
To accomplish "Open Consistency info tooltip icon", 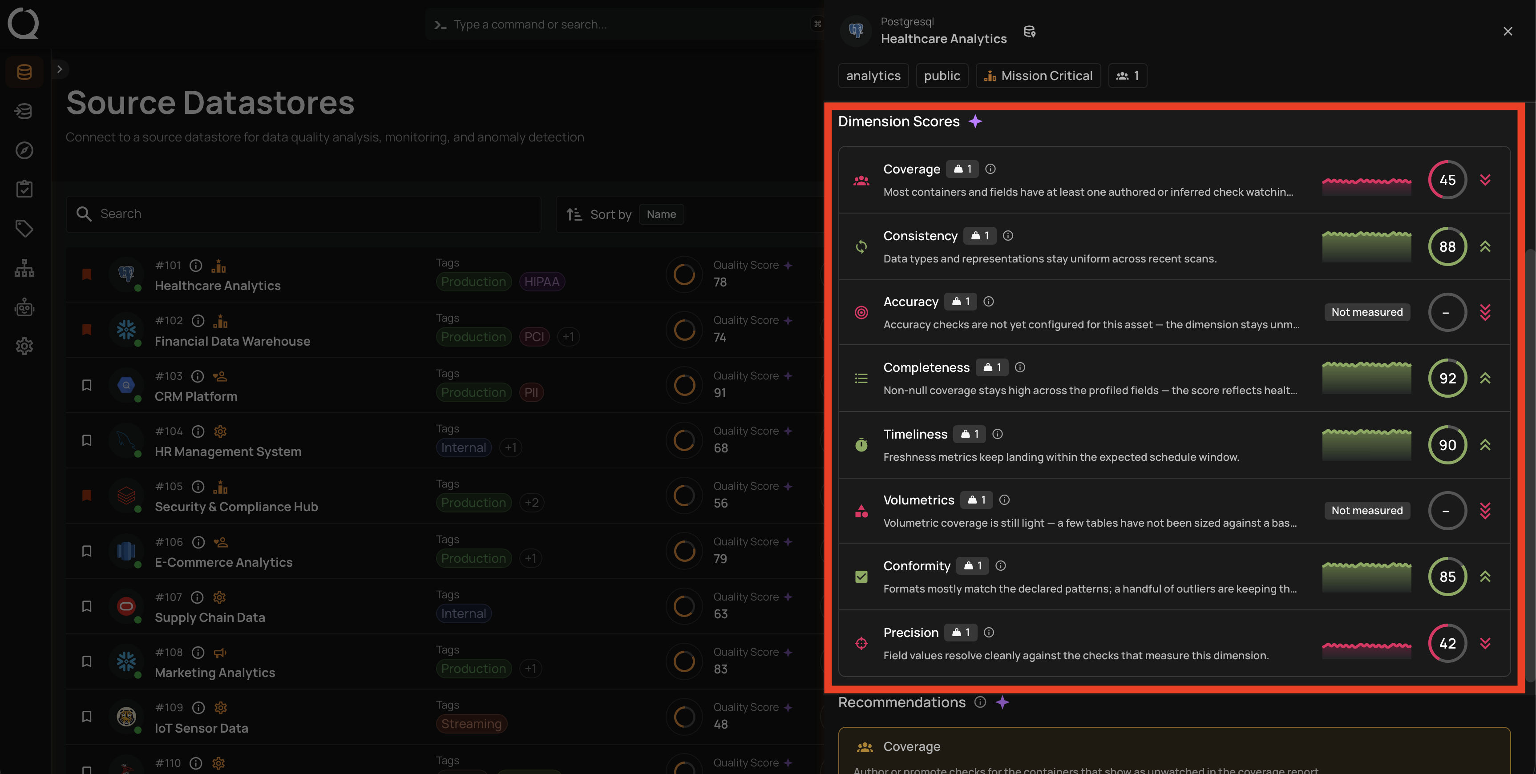I will [1008, 236].
